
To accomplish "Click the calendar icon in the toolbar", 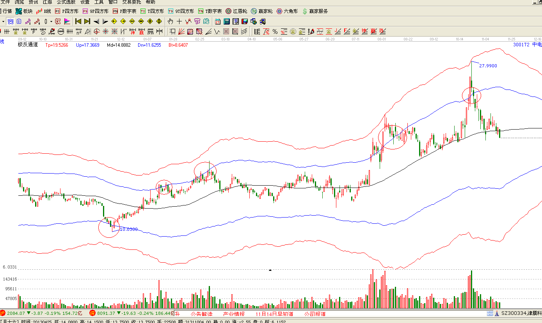I will point(218,21).
